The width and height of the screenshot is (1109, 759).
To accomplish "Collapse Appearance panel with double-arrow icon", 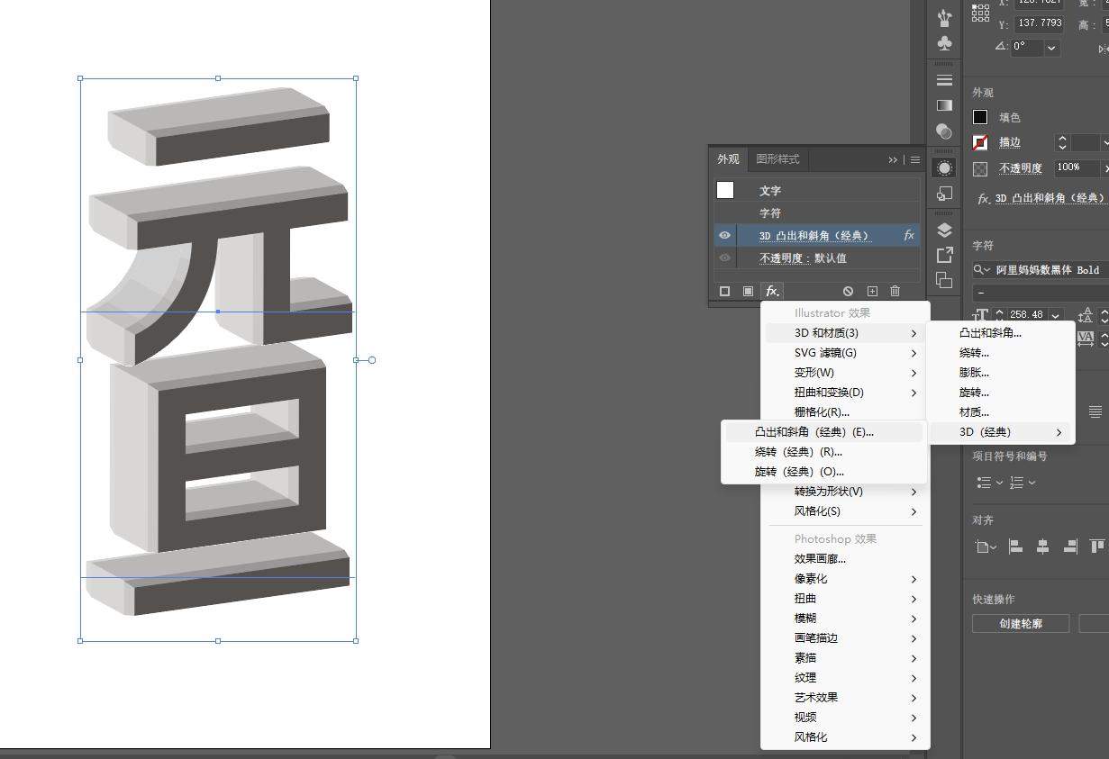I will click(x=893, y=159).
